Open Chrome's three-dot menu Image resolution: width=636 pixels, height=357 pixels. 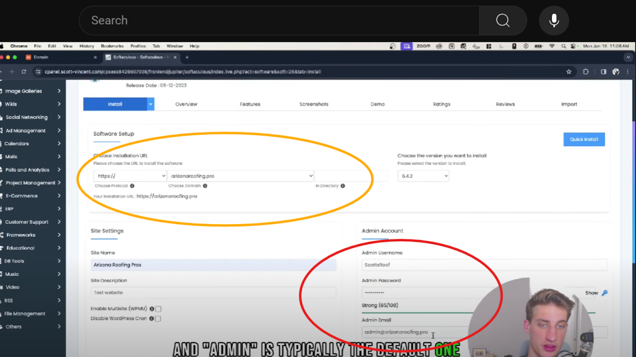[x=628, y=72]
